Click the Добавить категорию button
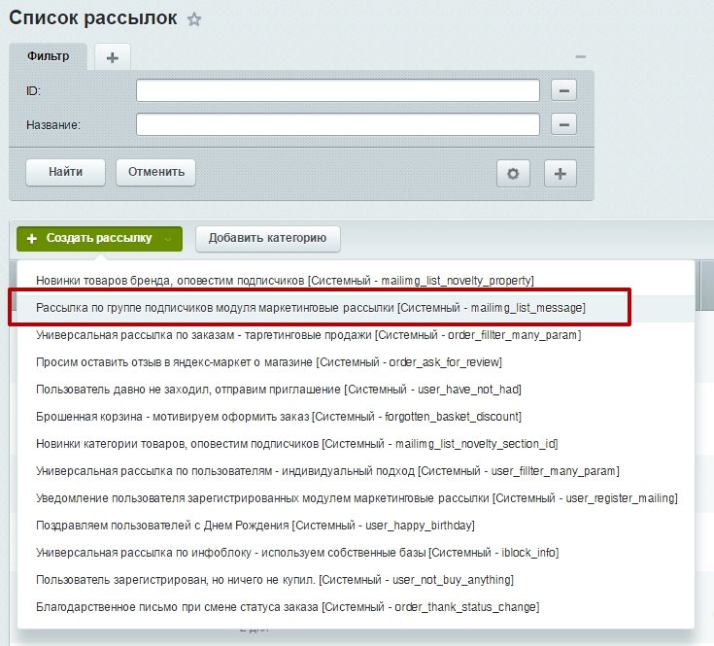Image resolution: width=714 pixels, height=646 pixels. point(267,238)
